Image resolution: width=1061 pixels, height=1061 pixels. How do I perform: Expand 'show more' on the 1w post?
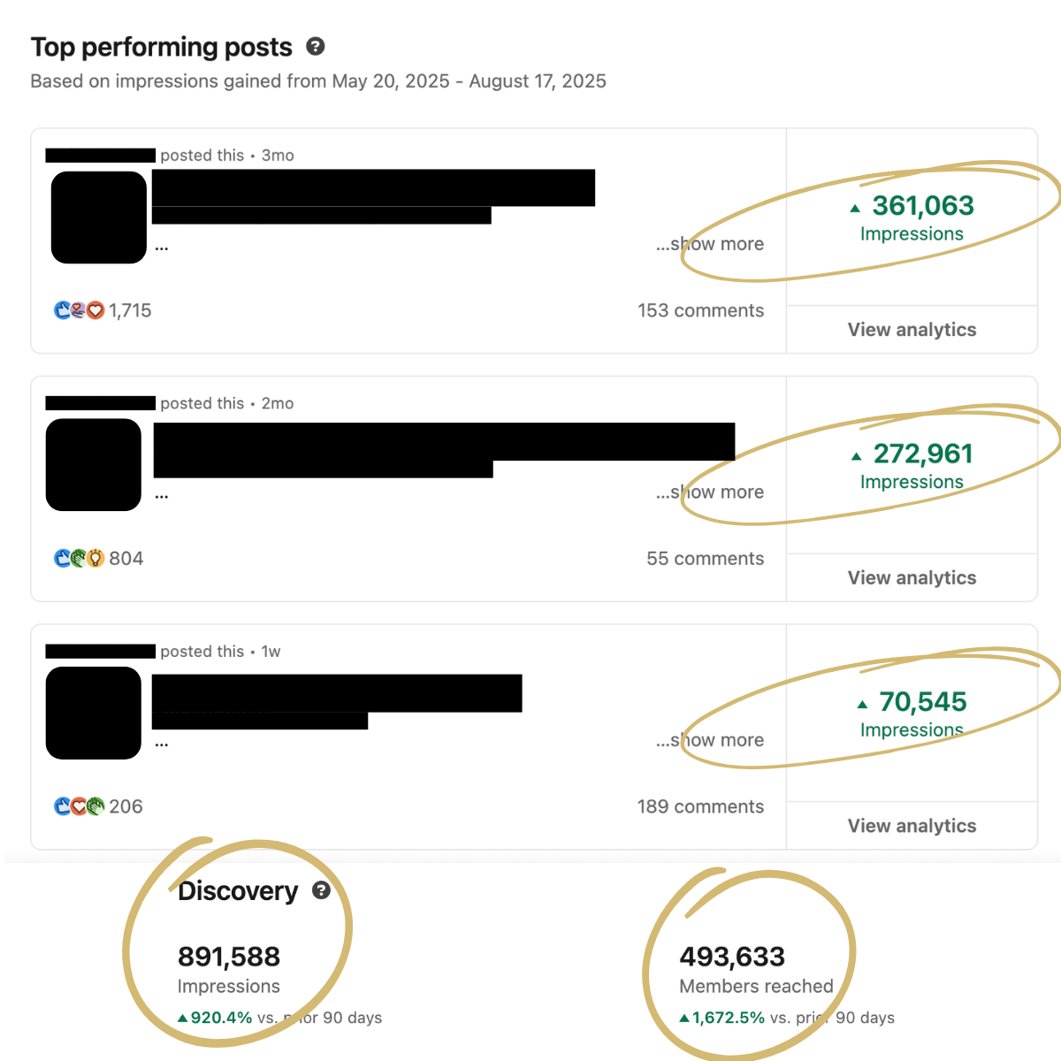click(x=710, y=740)
